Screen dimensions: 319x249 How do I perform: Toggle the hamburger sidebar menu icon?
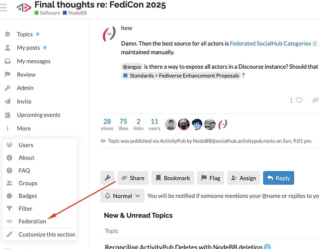point(3,8)
